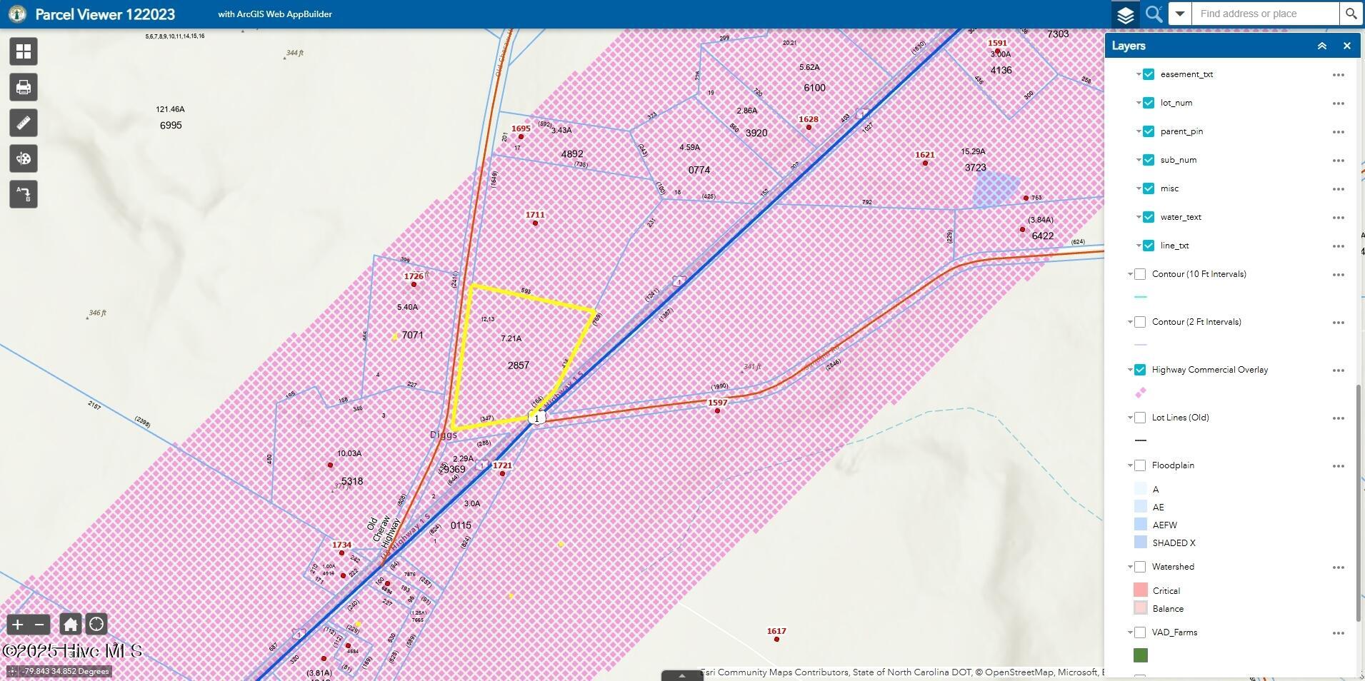1365x681 pixels.
Task: Open the ellipsis menu for lot_num
Action: point(1337,103)
